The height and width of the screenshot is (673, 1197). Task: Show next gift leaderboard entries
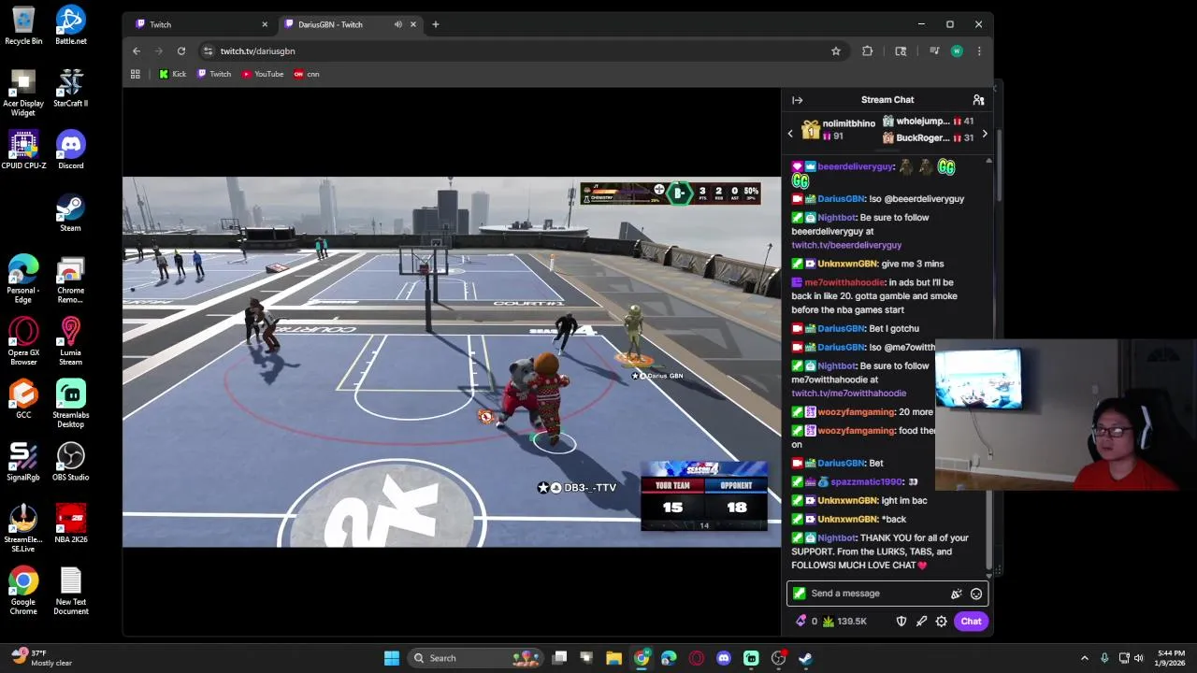984,134
